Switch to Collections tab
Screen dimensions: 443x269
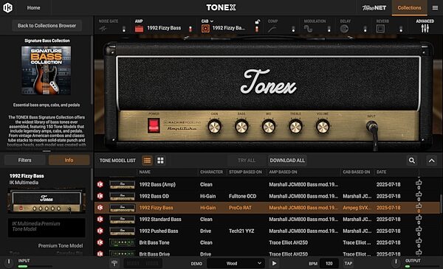coord(409,8)
